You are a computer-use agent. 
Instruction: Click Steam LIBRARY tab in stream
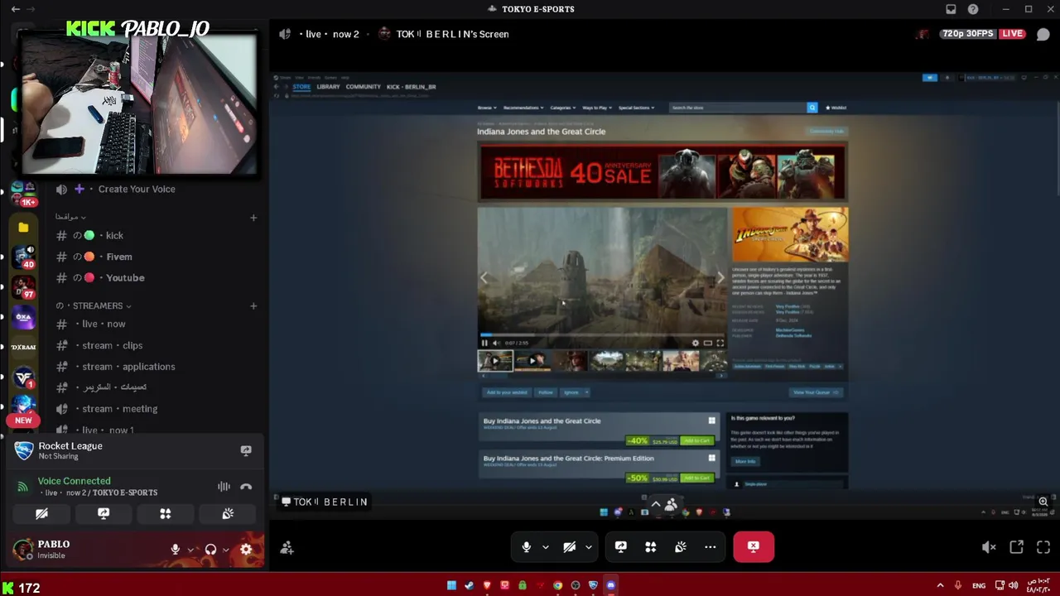(328, 87)
